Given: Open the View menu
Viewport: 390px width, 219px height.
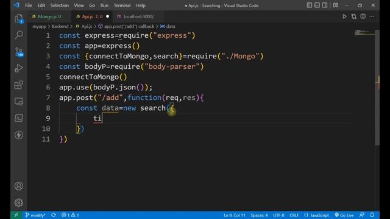Looking at the screenshot, I should [79, 5].
